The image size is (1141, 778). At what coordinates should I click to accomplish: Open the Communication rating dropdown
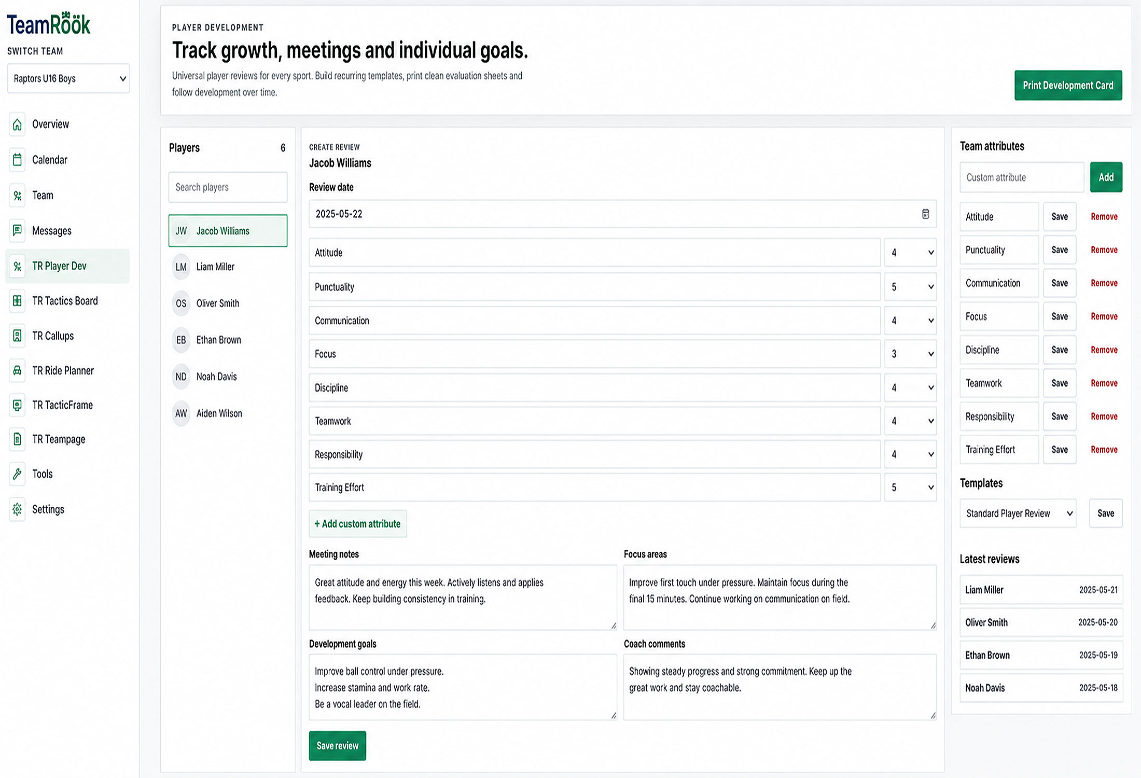click(x=911, y=321)
